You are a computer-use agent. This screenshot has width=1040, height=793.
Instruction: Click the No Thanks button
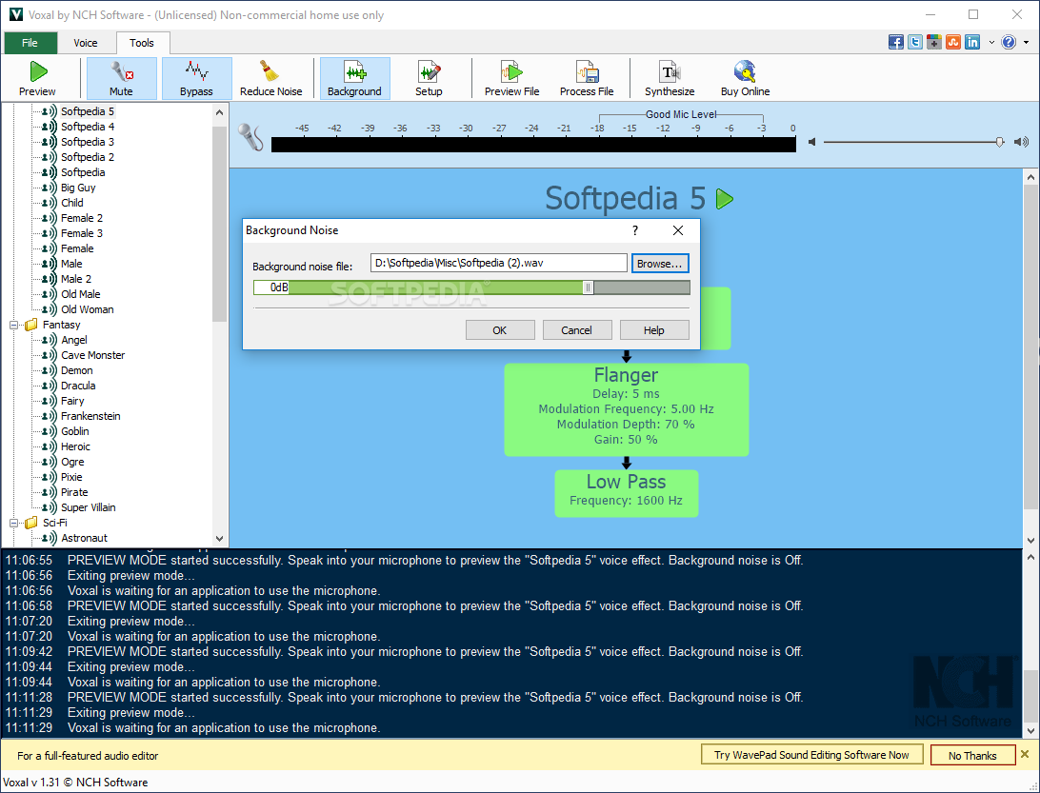pyautogui.click(x=972, y=755)
